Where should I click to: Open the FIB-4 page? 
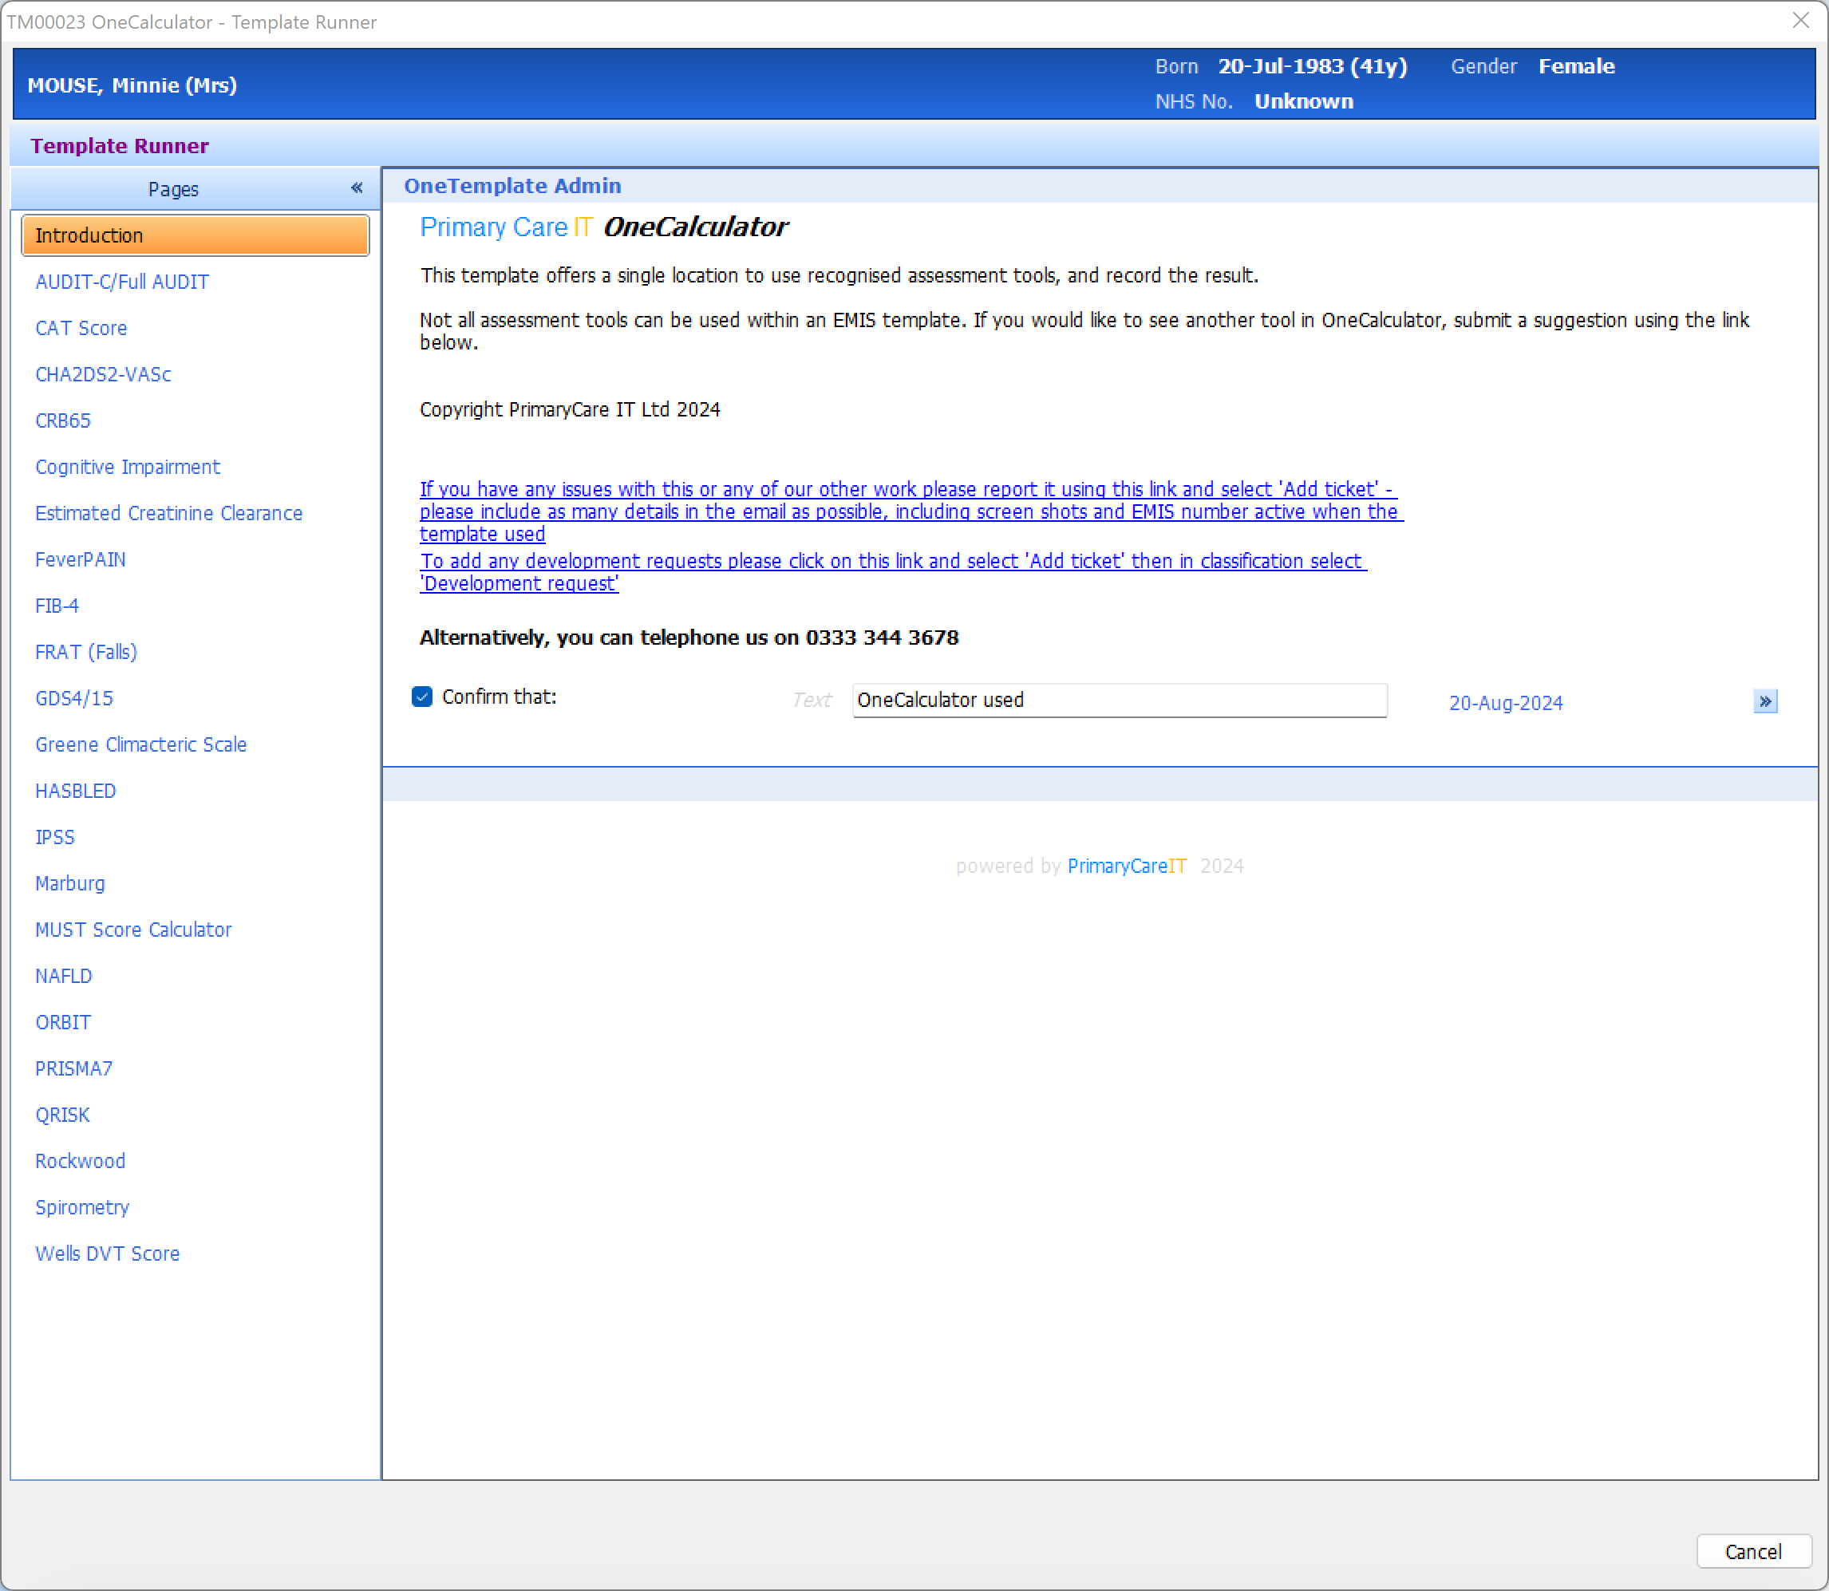57,606
